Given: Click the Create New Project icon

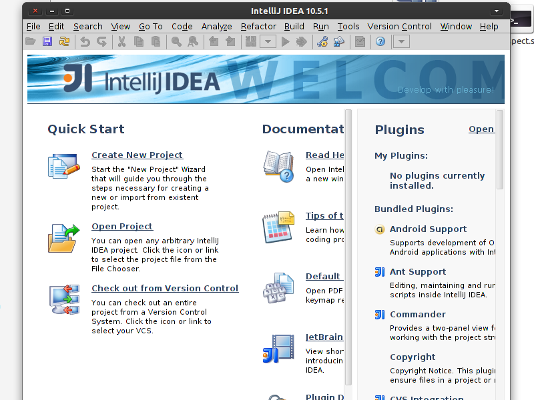Looking at the screenshot, I should (63, 166).
